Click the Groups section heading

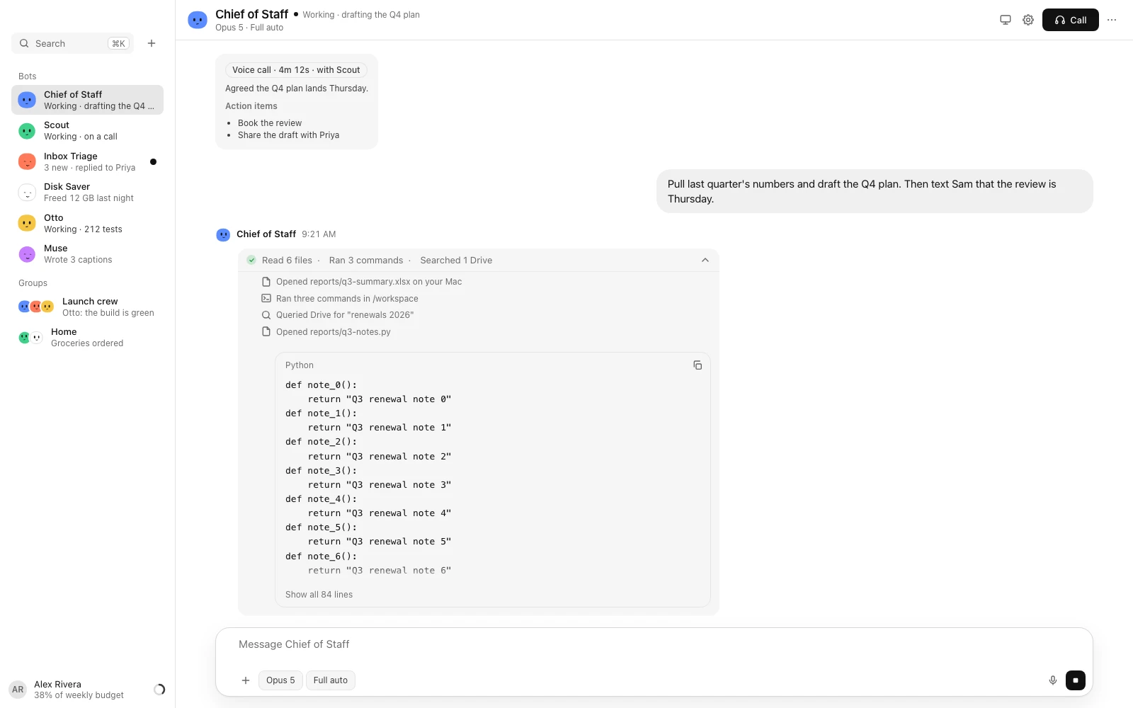pos(33,283)
